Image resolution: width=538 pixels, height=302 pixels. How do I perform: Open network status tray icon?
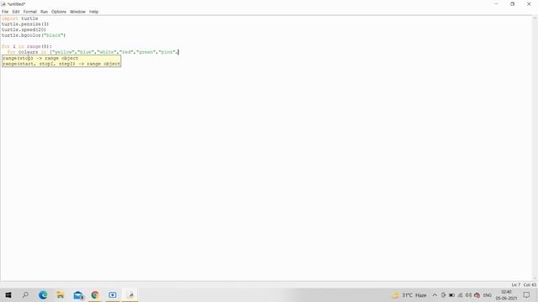[x=460, y=295]
